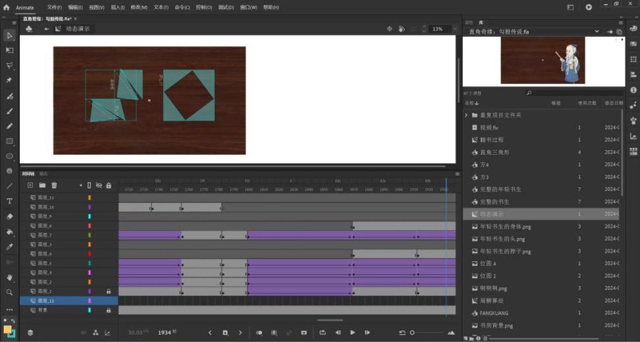Activate the Hand tool

pyautogui.click(x=9, y=278)
